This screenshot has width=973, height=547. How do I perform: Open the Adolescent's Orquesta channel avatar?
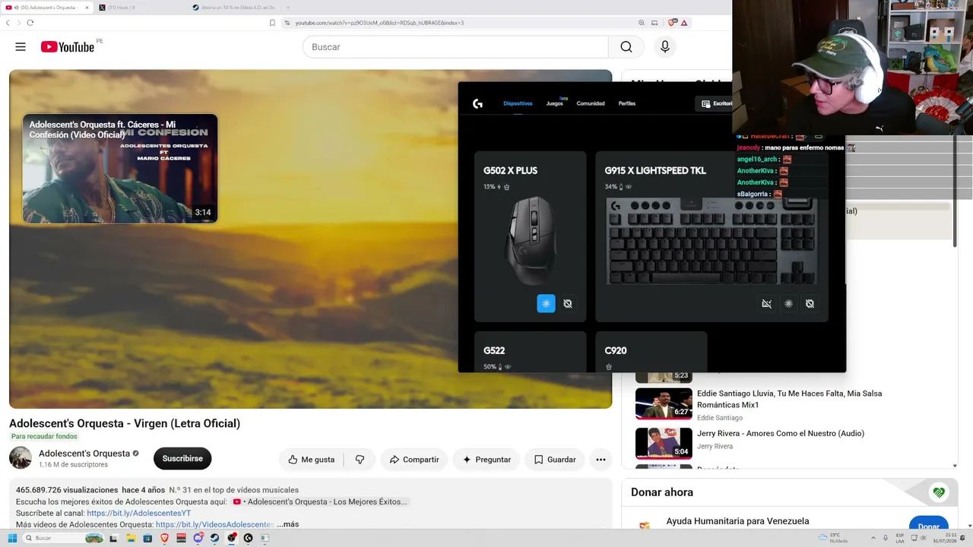[21, 458]
